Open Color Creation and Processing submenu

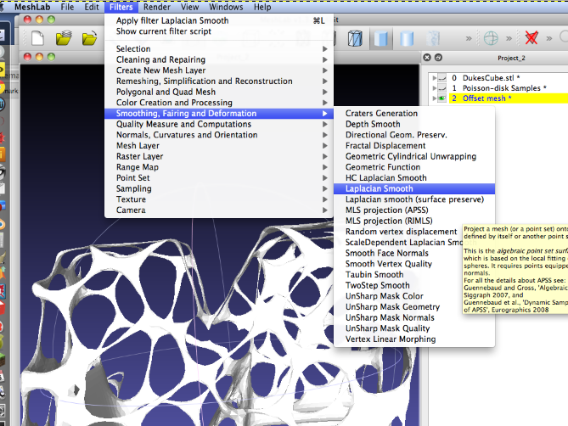point(219,103)
